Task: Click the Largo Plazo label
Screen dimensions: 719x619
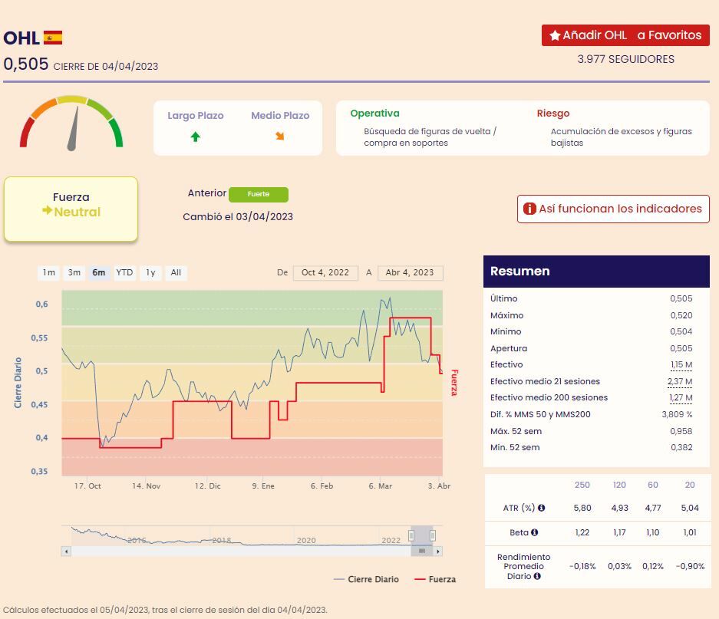Action: 196,116
